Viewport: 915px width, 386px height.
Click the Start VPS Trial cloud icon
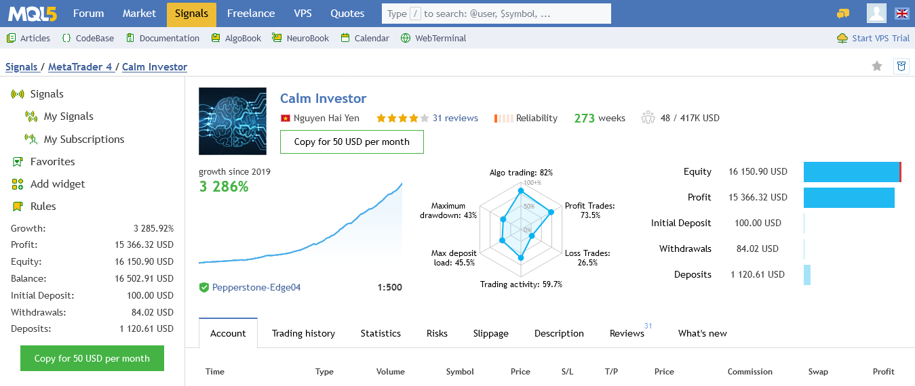click(842, 38)
